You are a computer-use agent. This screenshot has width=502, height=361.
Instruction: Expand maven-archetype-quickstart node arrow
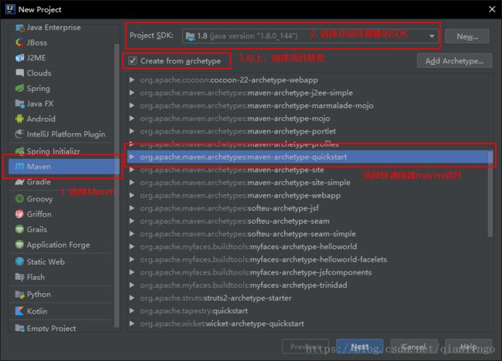click(131, 157)
